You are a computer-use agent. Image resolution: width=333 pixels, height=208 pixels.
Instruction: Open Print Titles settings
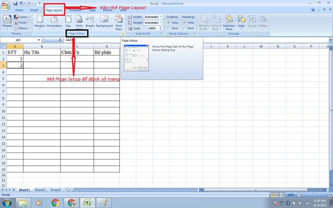118,23
